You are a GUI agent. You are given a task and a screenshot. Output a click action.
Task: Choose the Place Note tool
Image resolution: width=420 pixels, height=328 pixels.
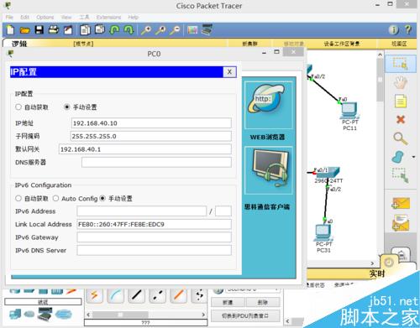401,102
